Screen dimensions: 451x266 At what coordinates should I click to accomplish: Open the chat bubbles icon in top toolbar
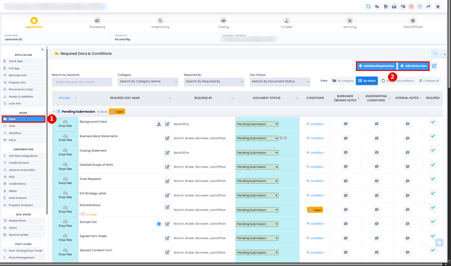tap(377, 7)
